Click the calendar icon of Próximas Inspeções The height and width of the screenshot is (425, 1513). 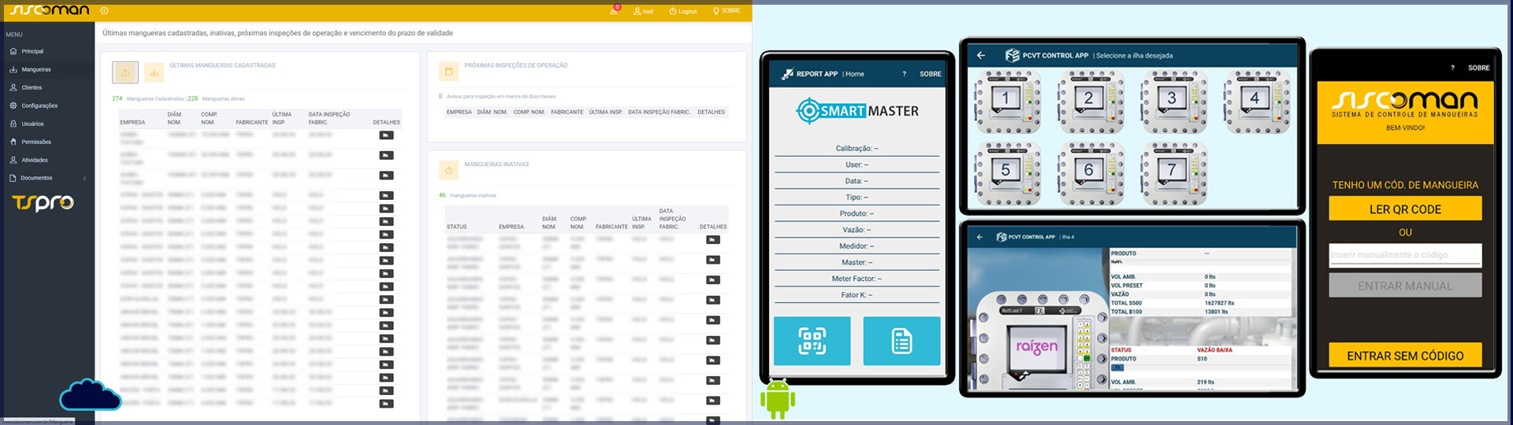(448, 72)
